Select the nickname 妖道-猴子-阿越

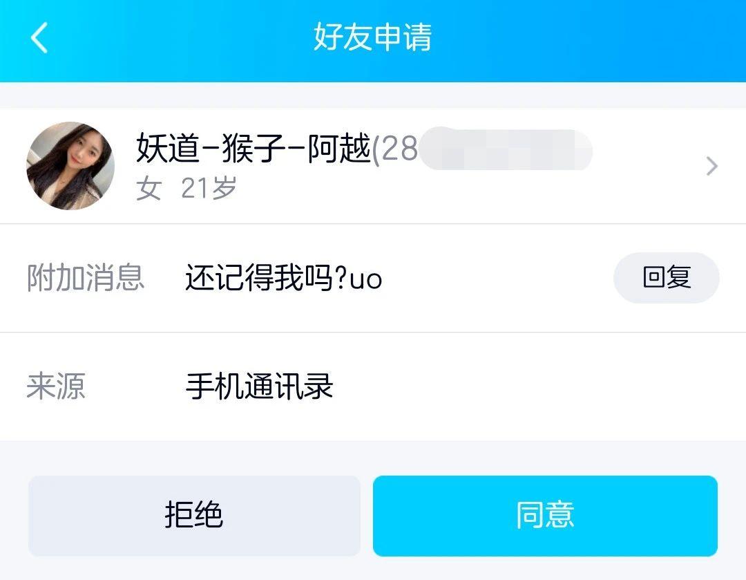(x=253, y=149)
